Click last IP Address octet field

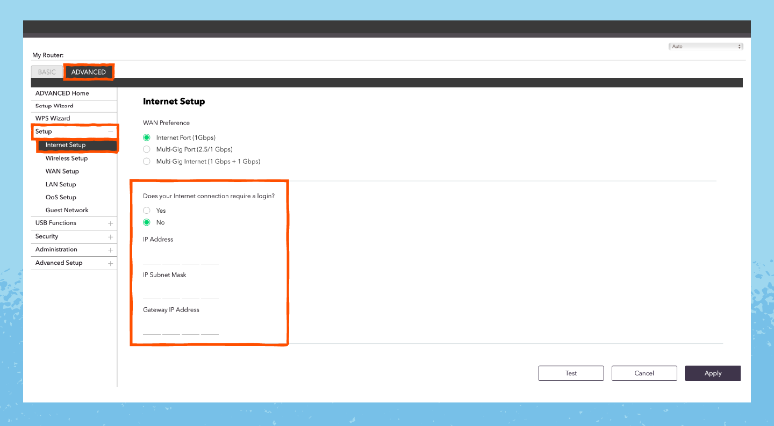coord(210,258)
